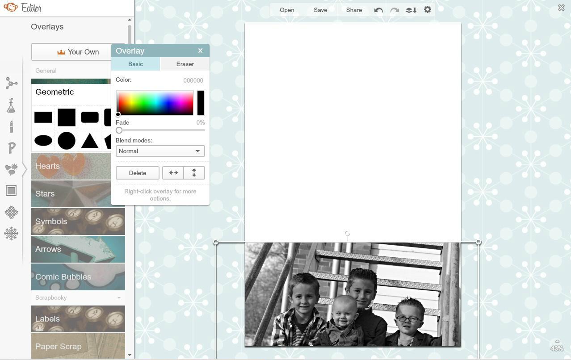Click the Undo arrow in top toolbar
The height and width of the screenshot is (360, 571).
click(378, 10)
